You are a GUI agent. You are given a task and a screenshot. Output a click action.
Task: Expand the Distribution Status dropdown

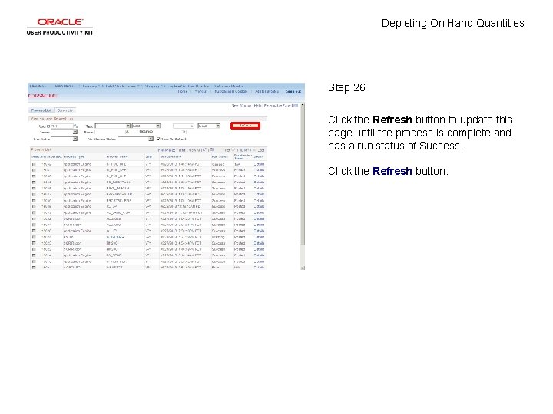pos(135,139)
